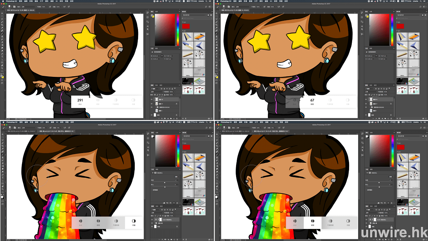Click the brightness slider in the bottom-left properties panel
Image resolution: width=428 pixels, height=241 pixels.
pyautogui.click(x=164, y=182)
